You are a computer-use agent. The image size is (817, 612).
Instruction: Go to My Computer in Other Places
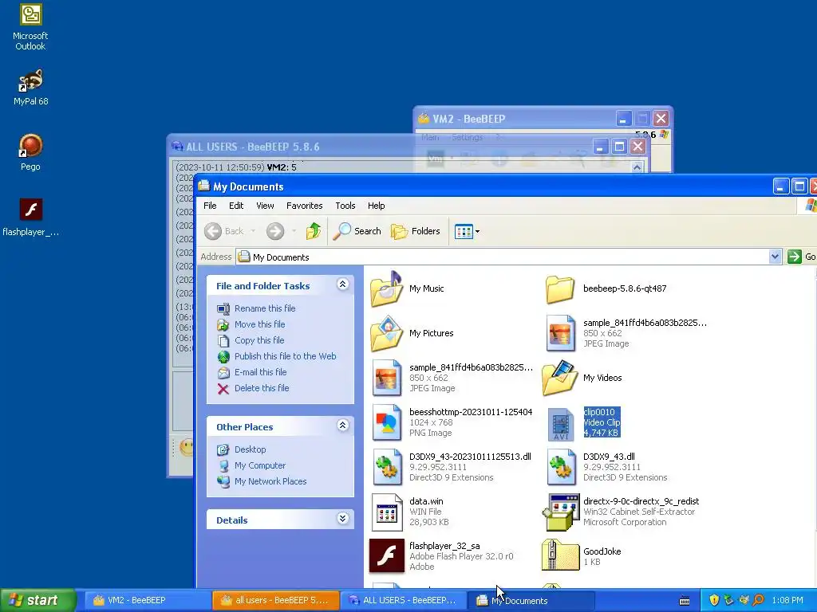click(x=260, y=465)
